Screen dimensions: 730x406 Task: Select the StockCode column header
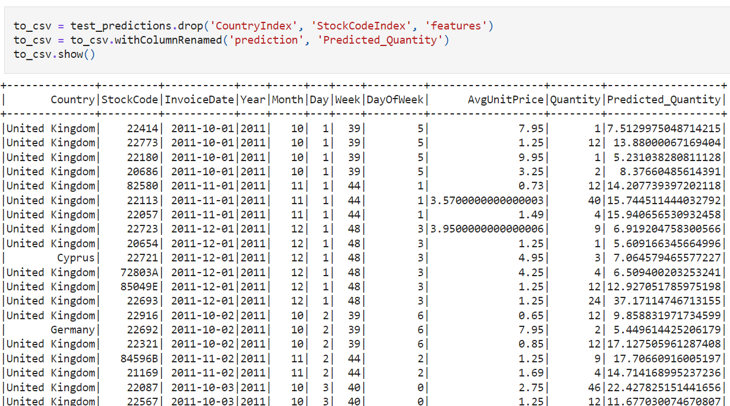tap(130, 100)
